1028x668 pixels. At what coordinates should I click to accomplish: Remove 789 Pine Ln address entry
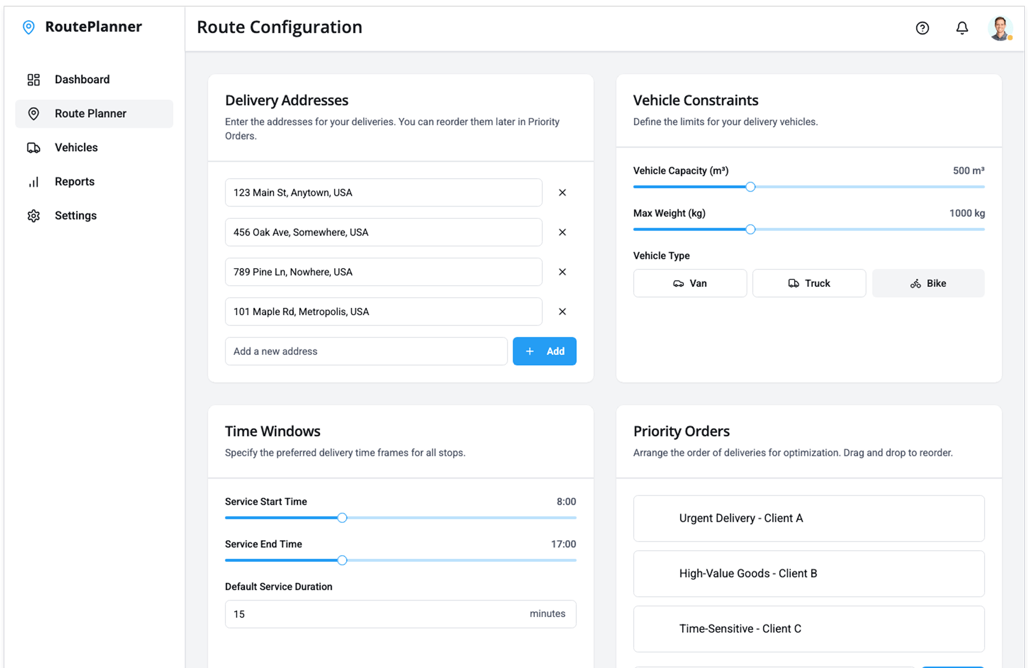562,272
